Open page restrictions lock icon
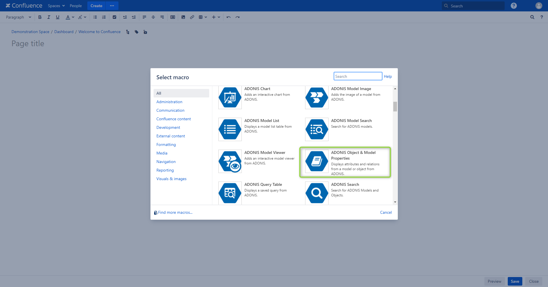 145,32
